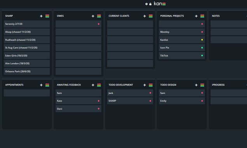
Task: Open Alsop (chased 11/2/20) card
Action: pyautogui.click(x=27, y=32)
